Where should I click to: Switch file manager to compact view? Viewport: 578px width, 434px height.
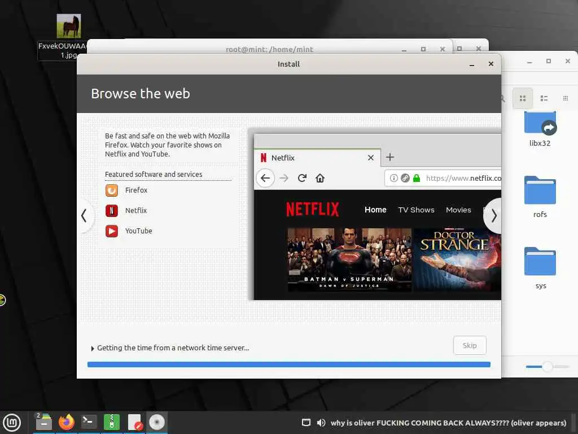click(x=565, y=98)
